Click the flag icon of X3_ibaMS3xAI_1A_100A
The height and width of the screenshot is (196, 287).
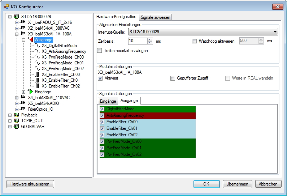(x=23, y=34)
